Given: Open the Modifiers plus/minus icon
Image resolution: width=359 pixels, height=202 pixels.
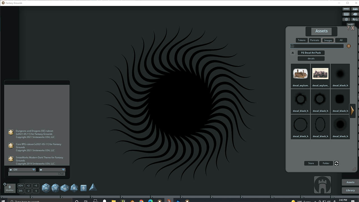Looking at the screenshot, I should 355,19.
